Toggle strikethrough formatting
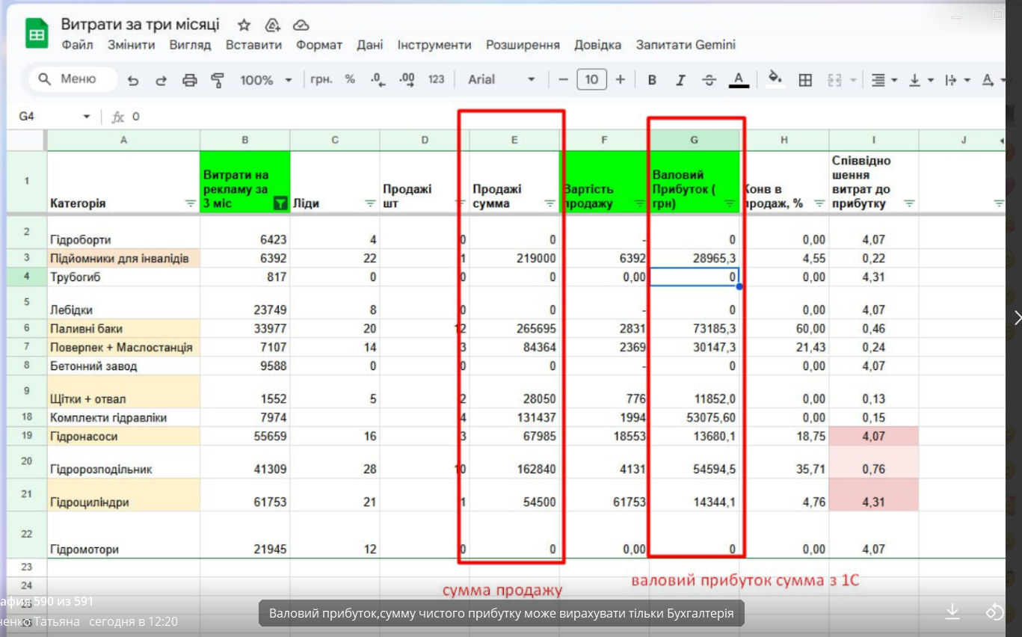This screenshot has height=637, width=1022. coord(709,80)
